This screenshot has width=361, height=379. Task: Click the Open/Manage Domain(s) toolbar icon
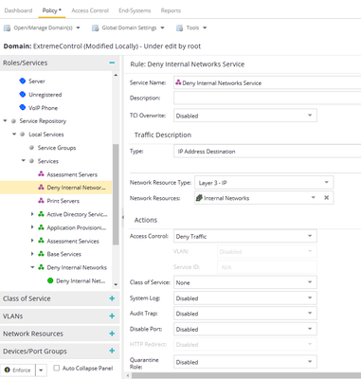pos(7,28)
